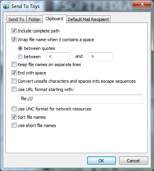Enable Use short file names

pos(14,125)
